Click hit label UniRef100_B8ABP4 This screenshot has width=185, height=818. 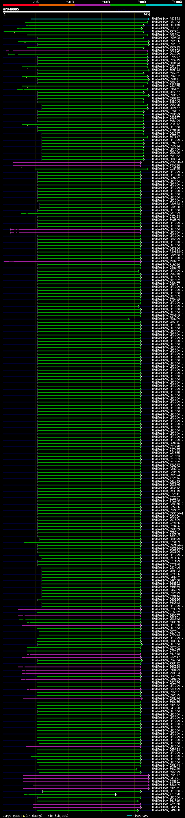(x=166, y=159)
